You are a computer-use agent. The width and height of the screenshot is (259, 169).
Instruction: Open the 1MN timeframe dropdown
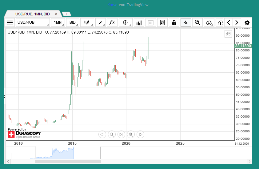pos(58,22)
